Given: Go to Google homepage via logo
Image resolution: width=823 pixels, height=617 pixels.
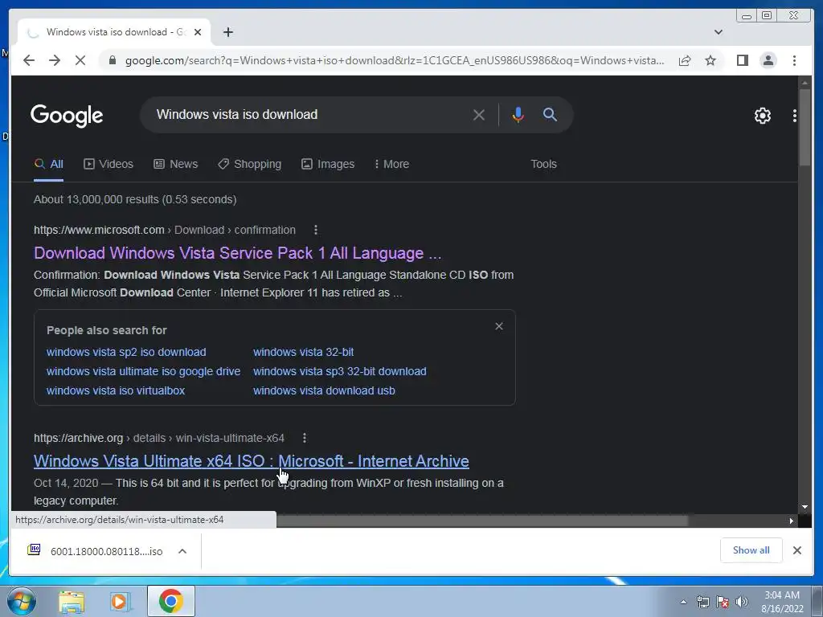Looking at the screenshot, I should point(67,116).
